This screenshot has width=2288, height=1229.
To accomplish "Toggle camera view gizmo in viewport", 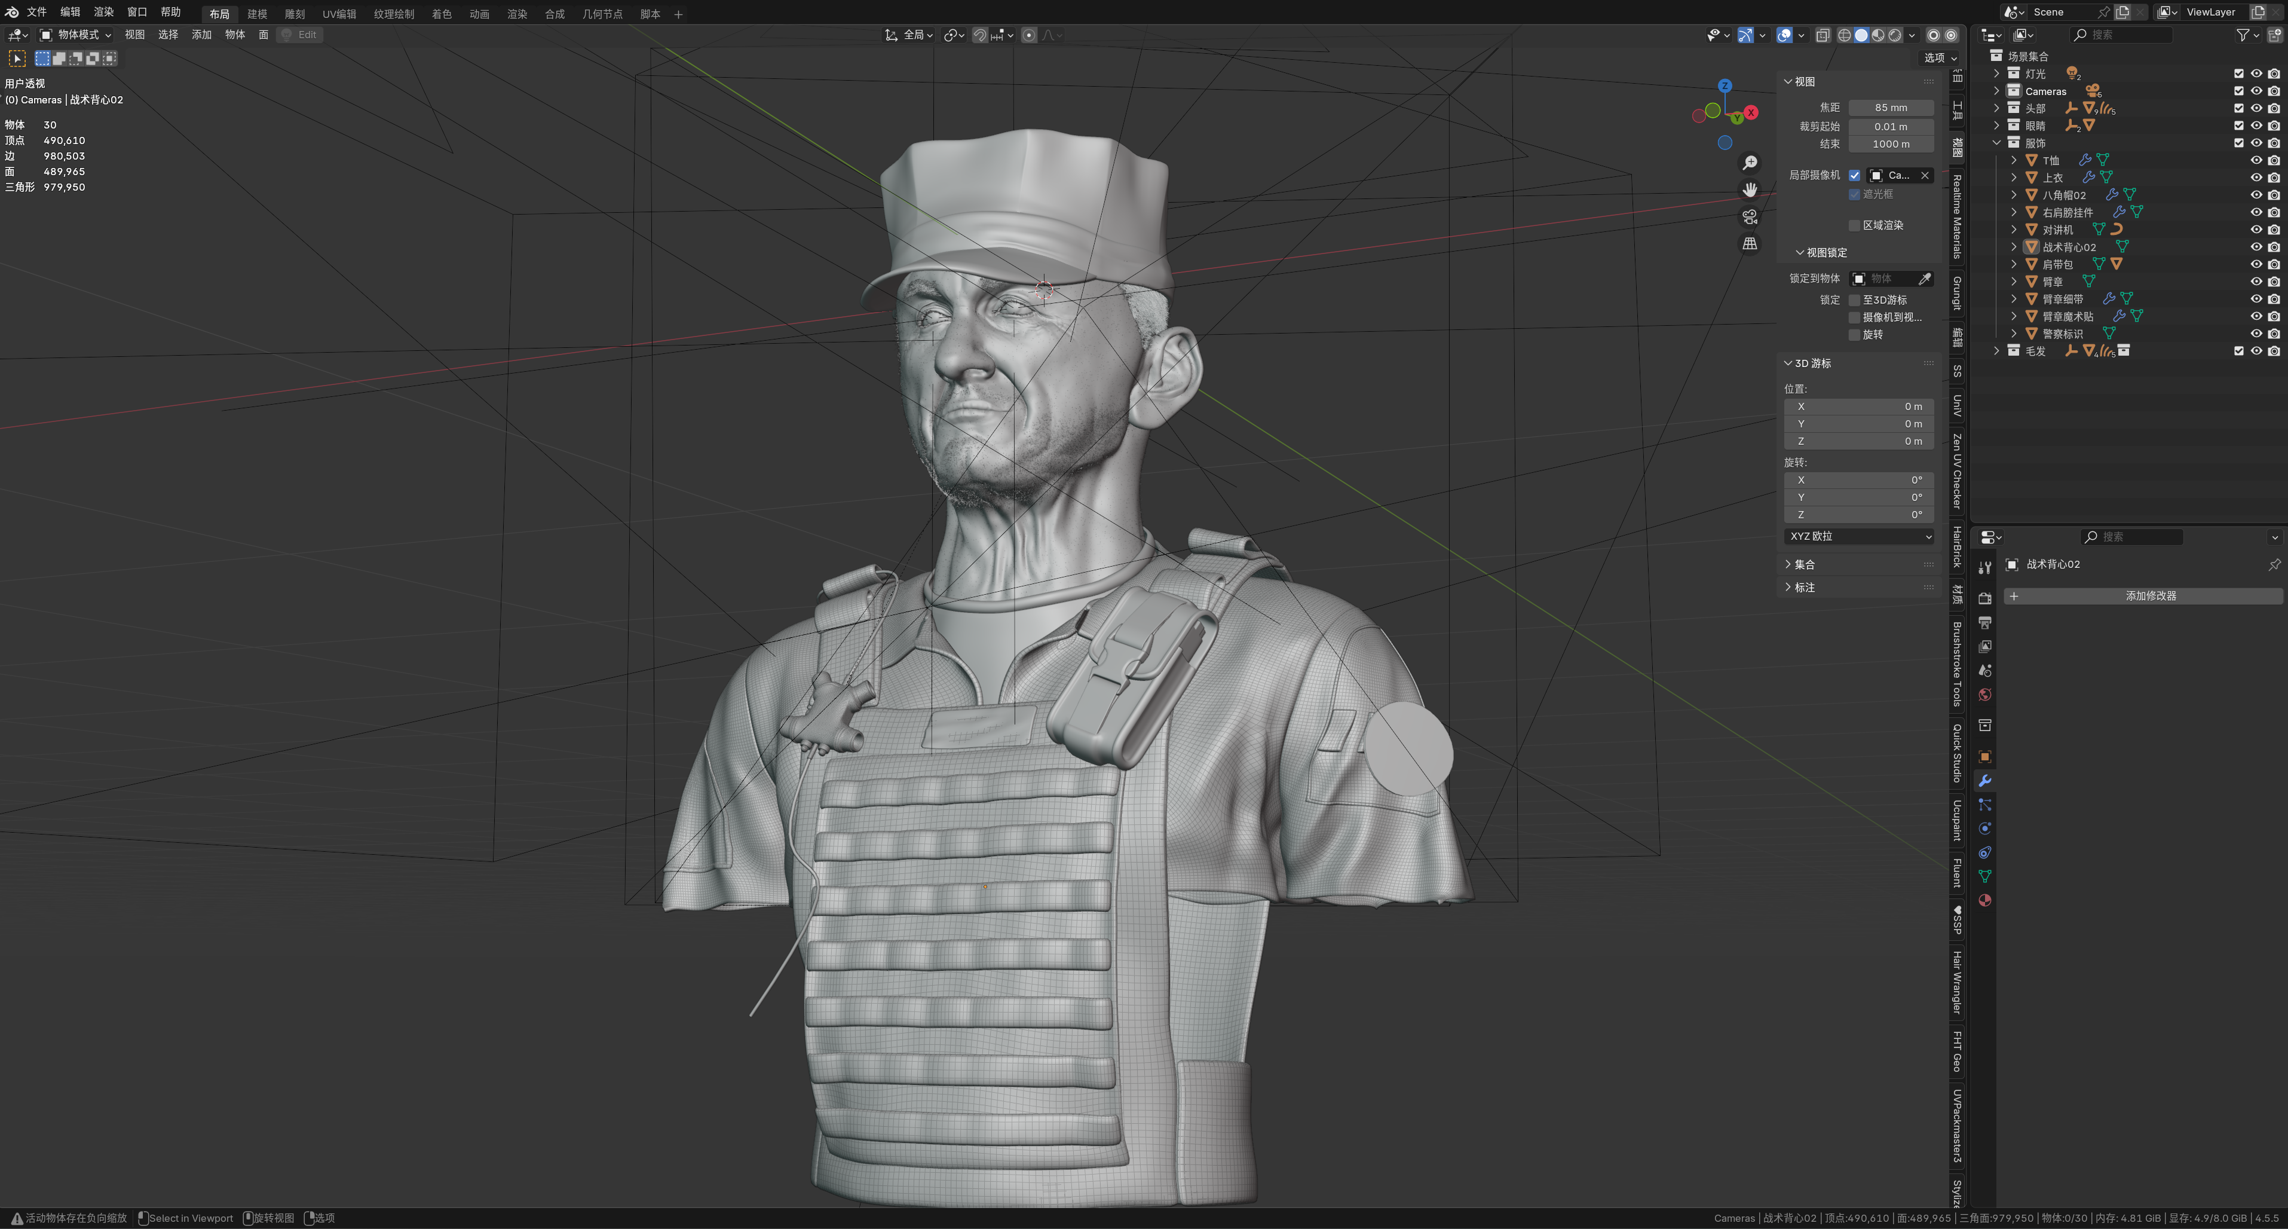I will 1750,216.
